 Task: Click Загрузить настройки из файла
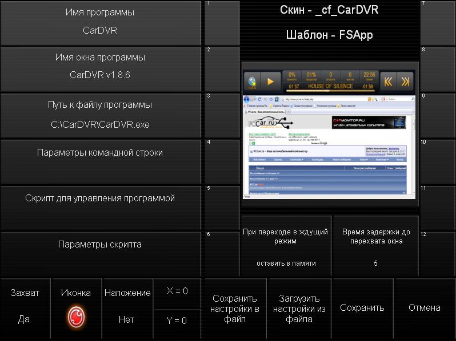299,308
